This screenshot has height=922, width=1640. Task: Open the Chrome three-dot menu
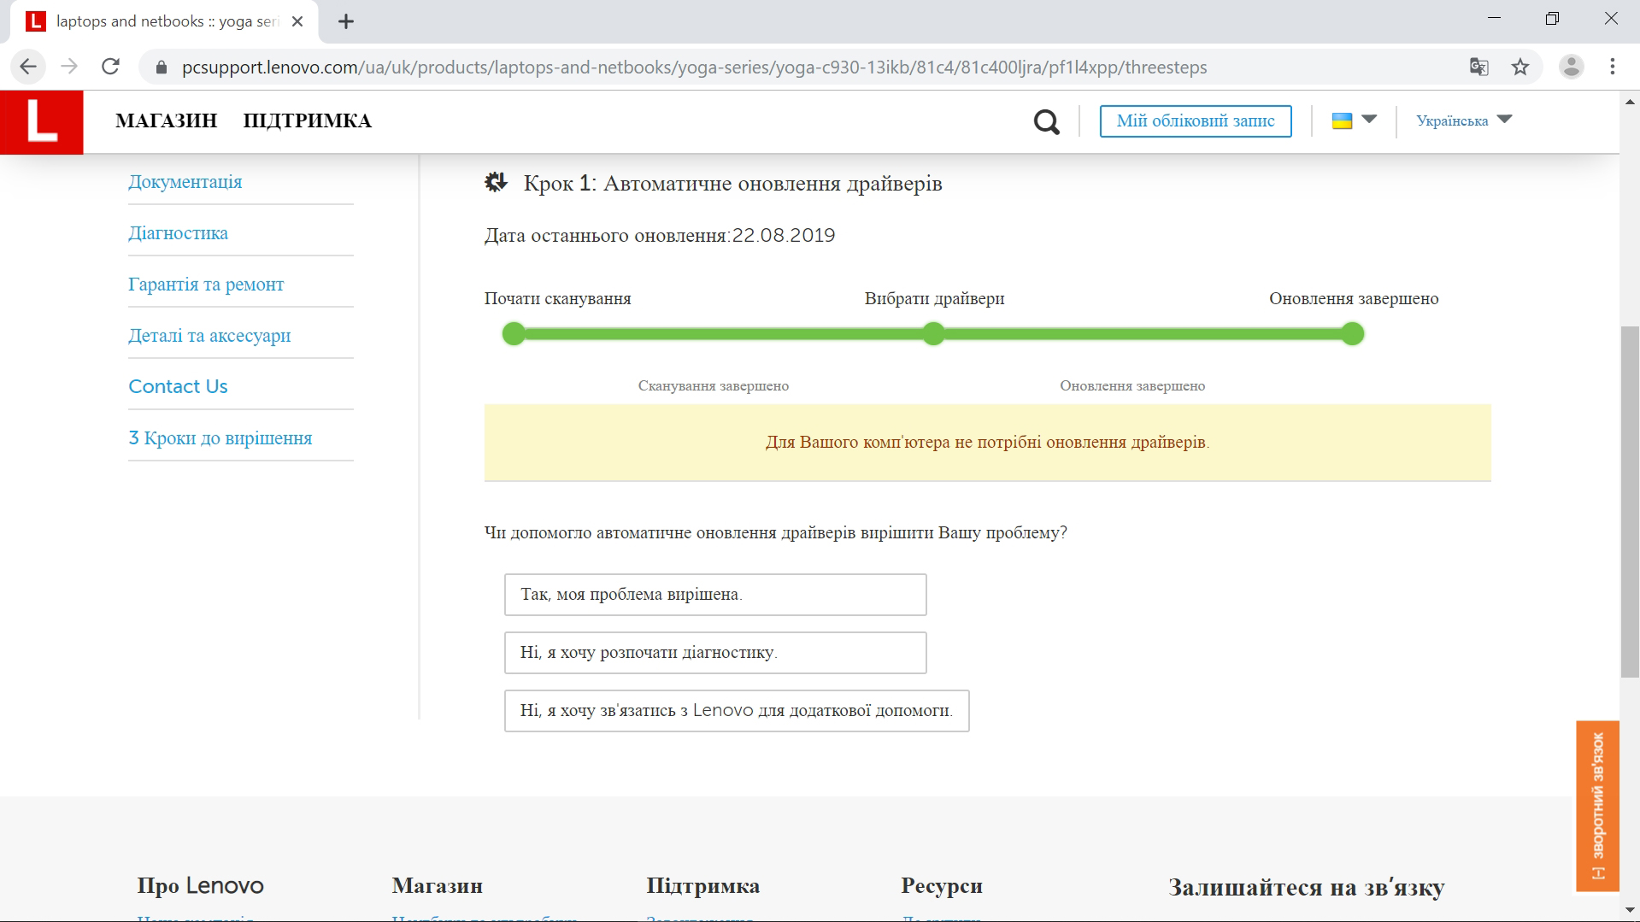click(1612, 67)
